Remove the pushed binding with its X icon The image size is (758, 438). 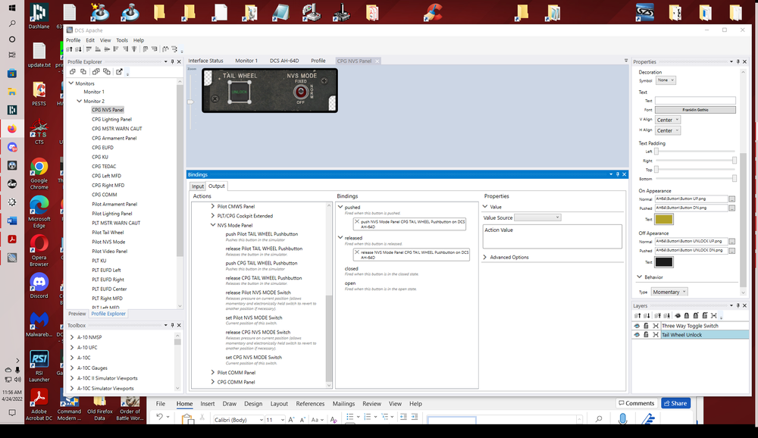pyautogui.click(x=356, y=222)
